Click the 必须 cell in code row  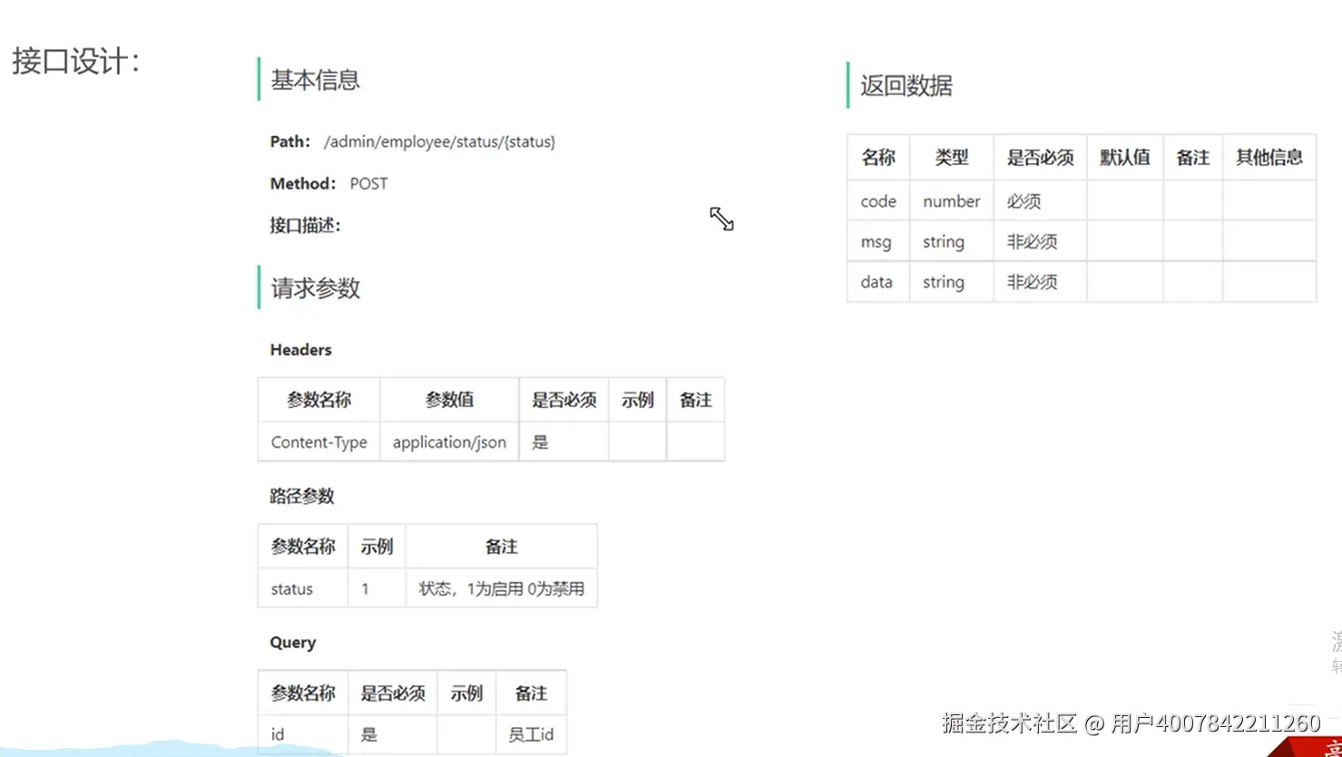1040,201
